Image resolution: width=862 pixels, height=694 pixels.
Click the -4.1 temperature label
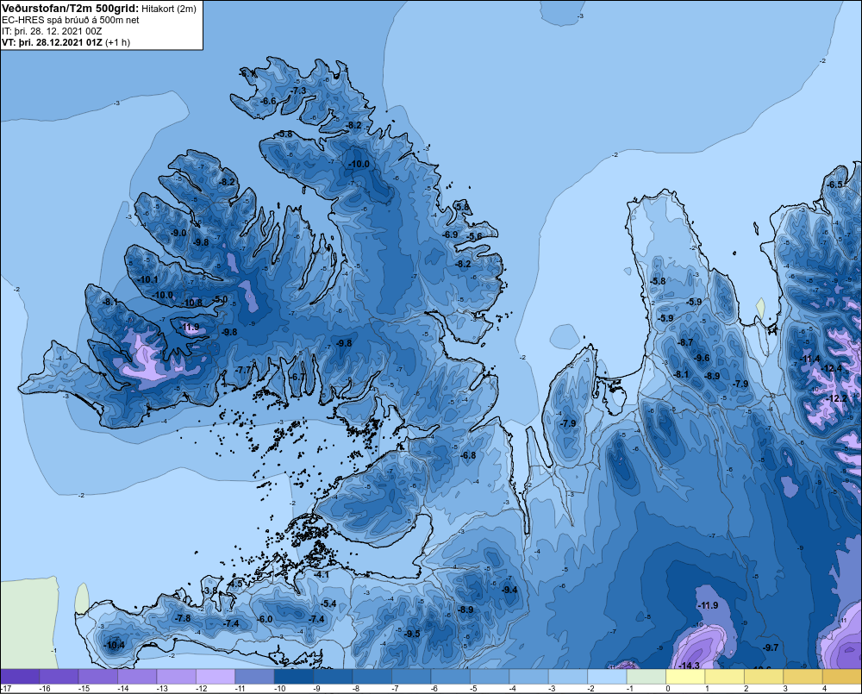[x=322, y=575]
